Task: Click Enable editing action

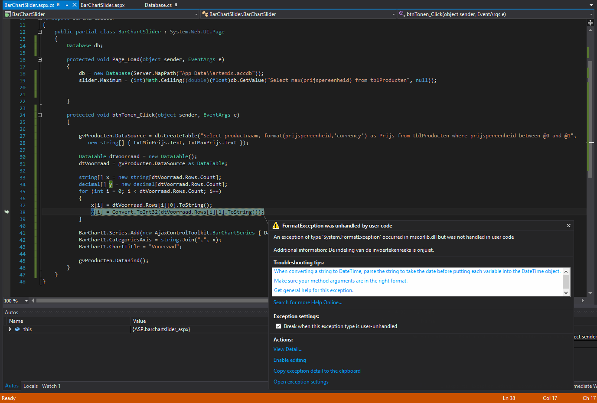Action: click(x=290, y=360)
